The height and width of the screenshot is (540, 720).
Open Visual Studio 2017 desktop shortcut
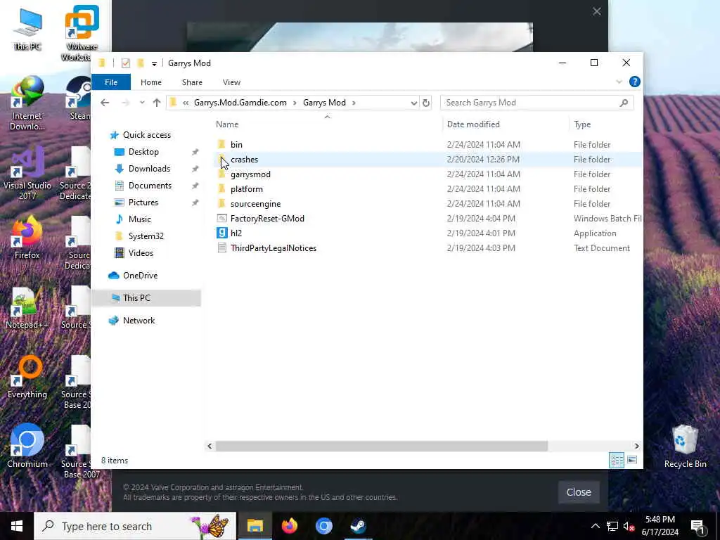(x=27, y=174)
